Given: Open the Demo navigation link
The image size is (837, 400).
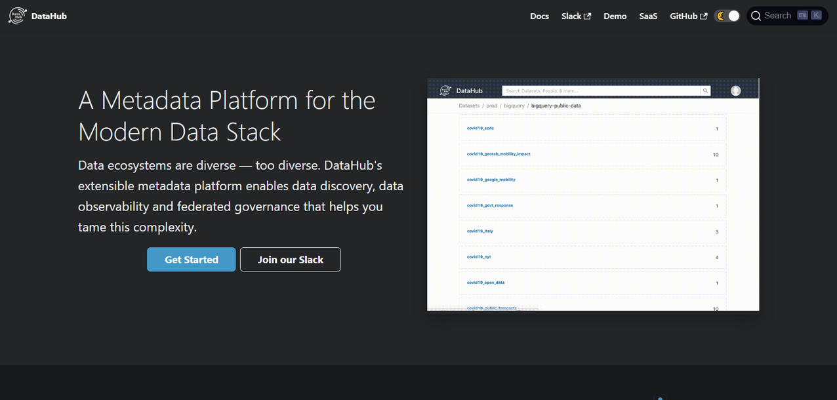Looking at the screenshot, I should click(x=615, y=16).
